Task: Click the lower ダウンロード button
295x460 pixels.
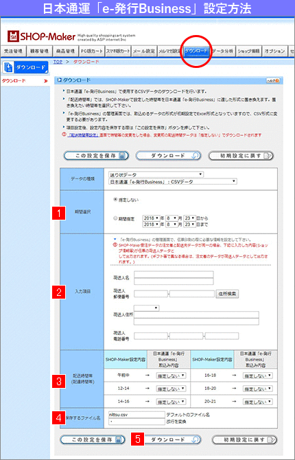Action: [173, 440]
